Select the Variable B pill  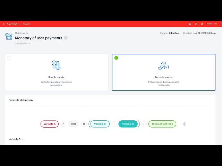[x=100, y=124]
